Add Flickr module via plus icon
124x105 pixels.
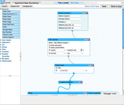[x=18, y=27]
